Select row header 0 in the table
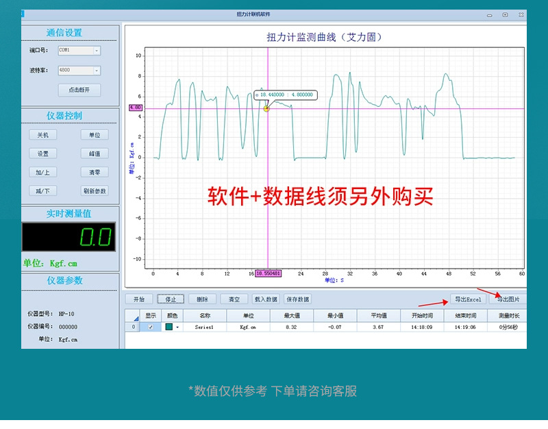 click(x=133, y=328)
